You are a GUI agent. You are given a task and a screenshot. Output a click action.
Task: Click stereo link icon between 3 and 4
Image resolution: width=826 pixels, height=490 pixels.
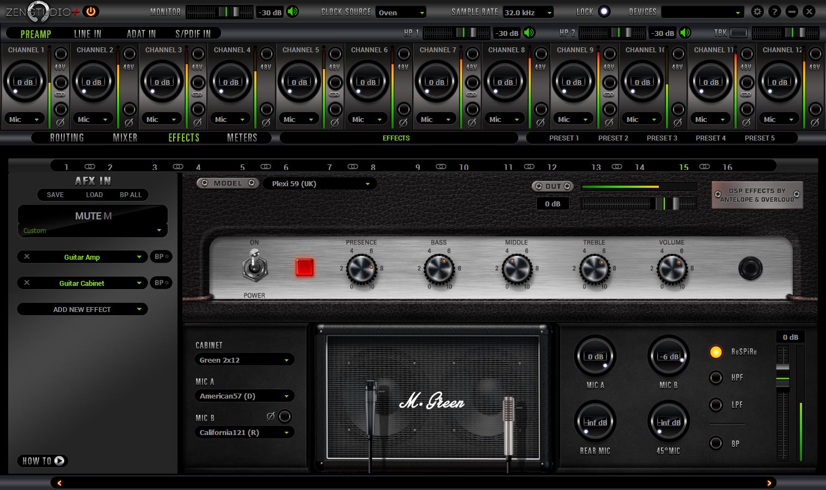click(x=178, y=167)
